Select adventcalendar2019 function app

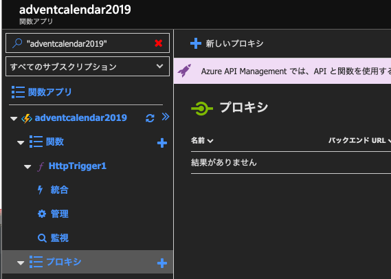pyautogui.click(x=81, y=118)
